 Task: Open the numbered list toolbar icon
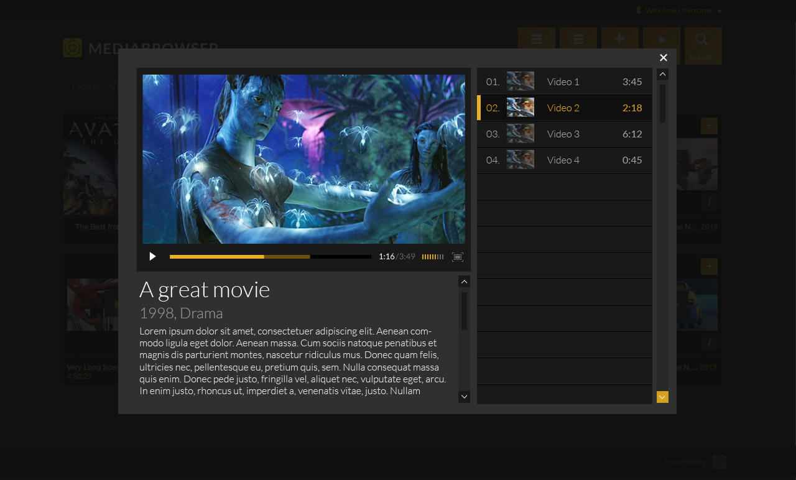tap(578, 39)
